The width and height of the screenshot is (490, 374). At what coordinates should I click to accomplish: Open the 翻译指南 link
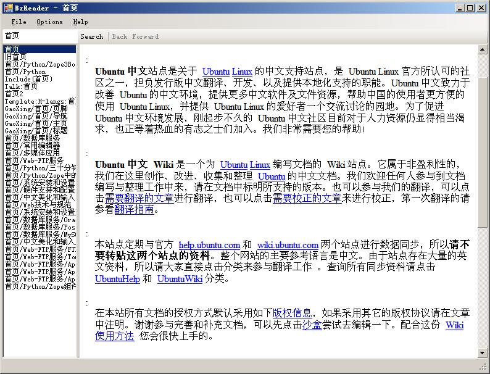tap(135, 209)
